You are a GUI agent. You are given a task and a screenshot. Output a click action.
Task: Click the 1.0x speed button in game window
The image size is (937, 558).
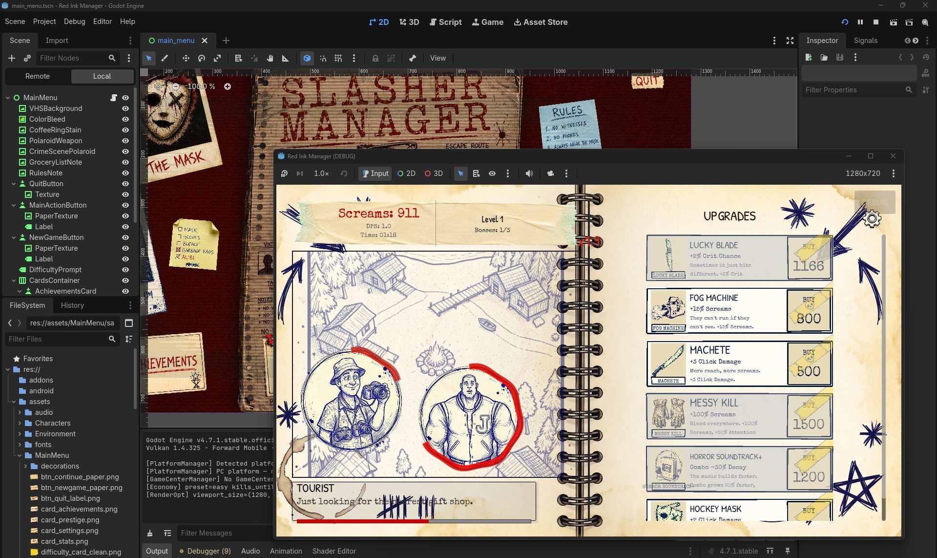(321, 173)
